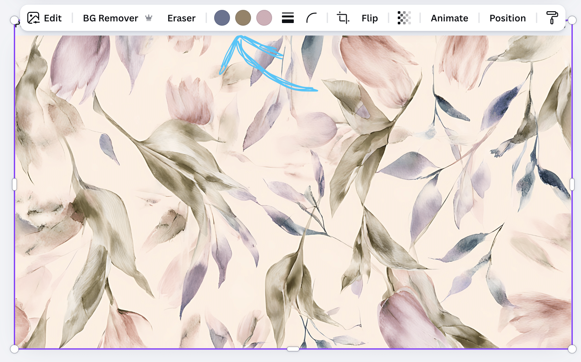Click the left-middle resize handle
The height and width of the screenshot is (362, 581).
[14, 184]
